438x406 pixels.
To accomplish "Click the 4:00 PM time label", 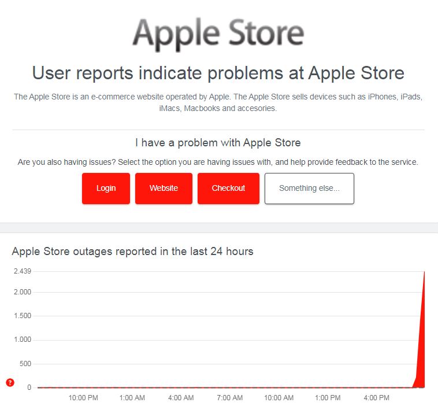I will pyautogui.click(x=377, y=398).
